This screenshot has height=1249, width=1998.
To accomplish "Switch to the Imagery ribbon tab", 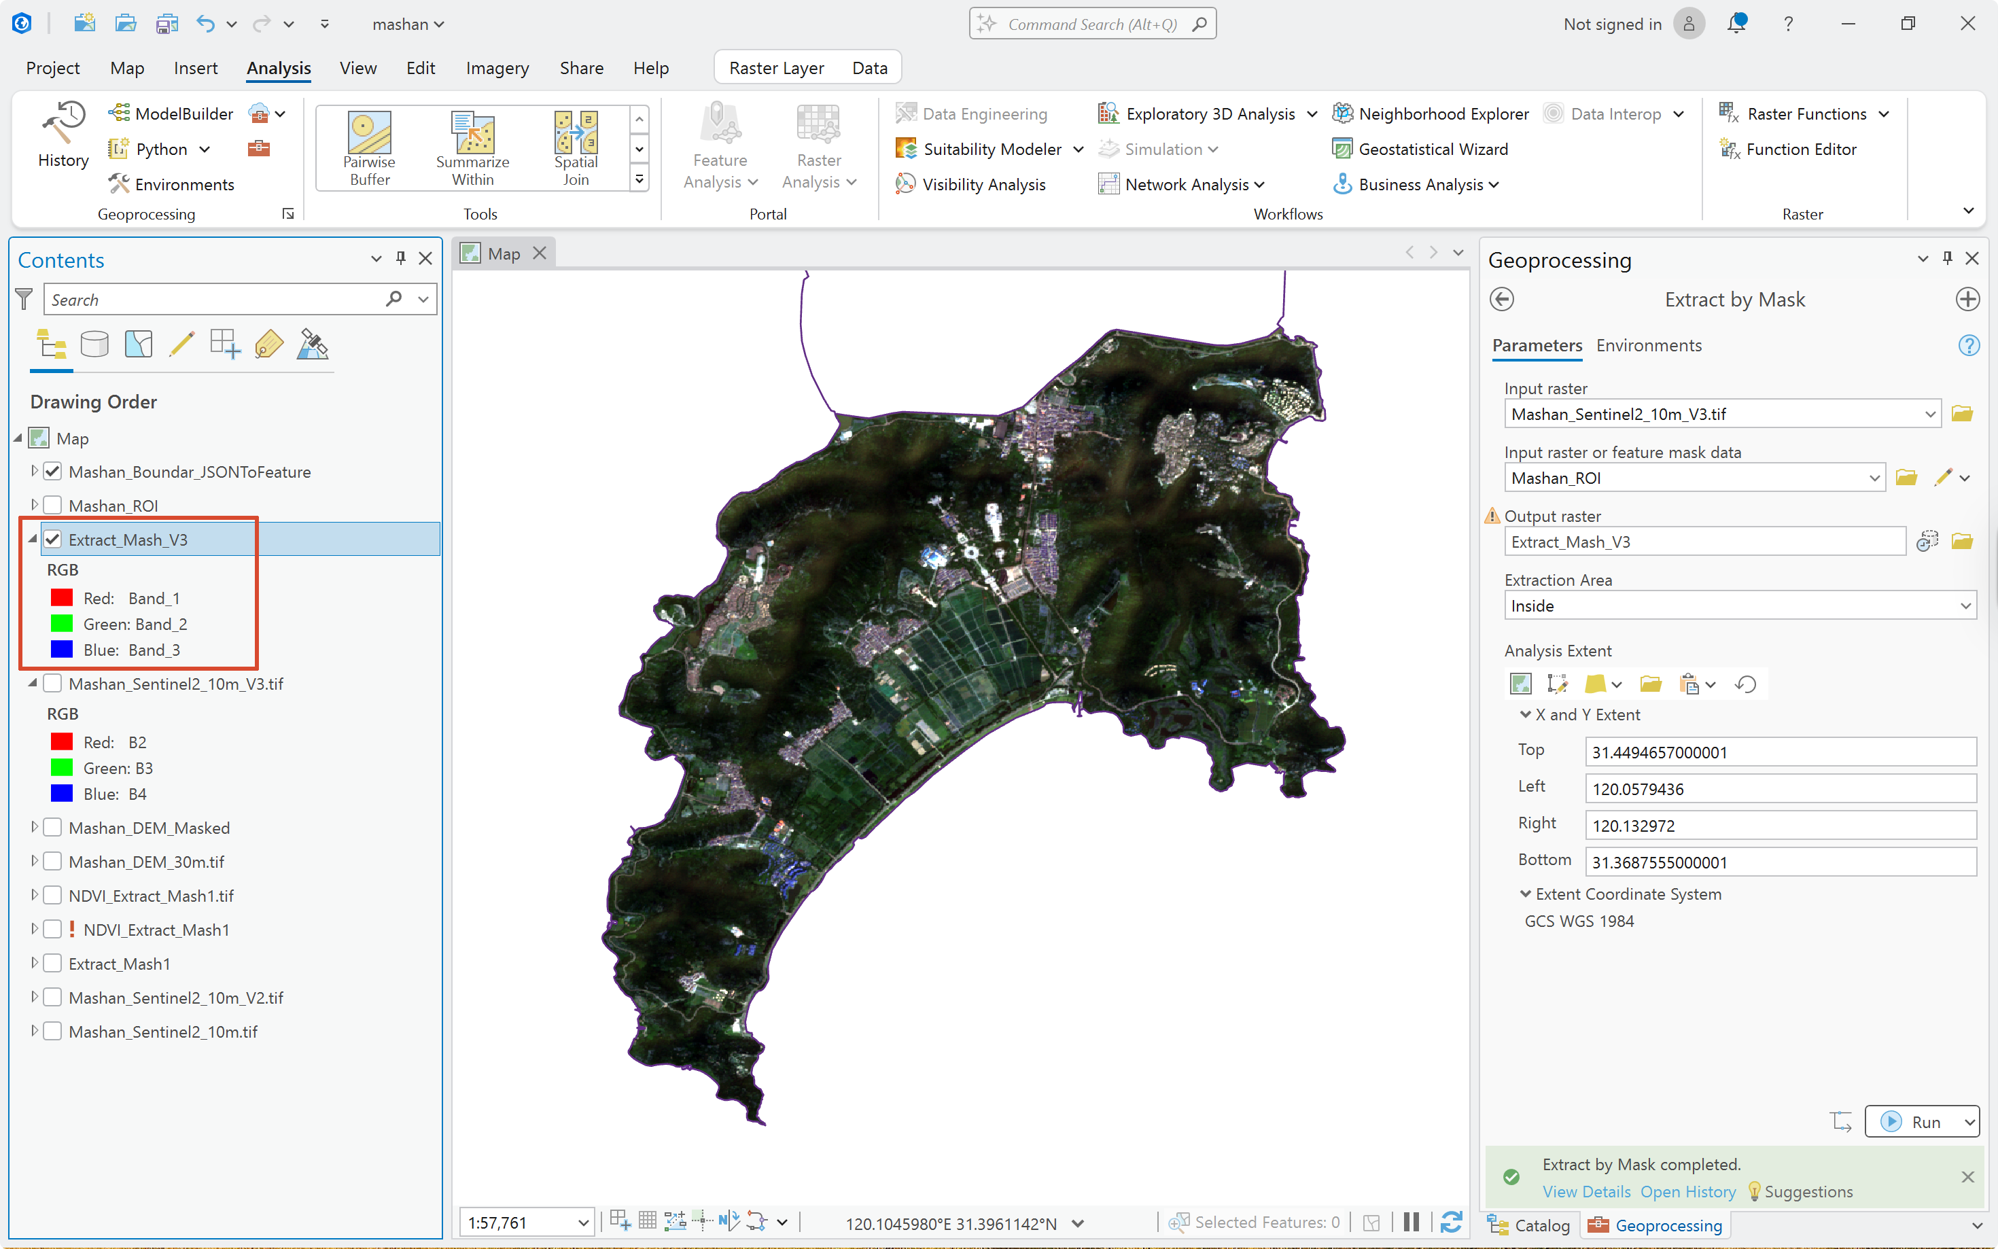I will [497, 68].
